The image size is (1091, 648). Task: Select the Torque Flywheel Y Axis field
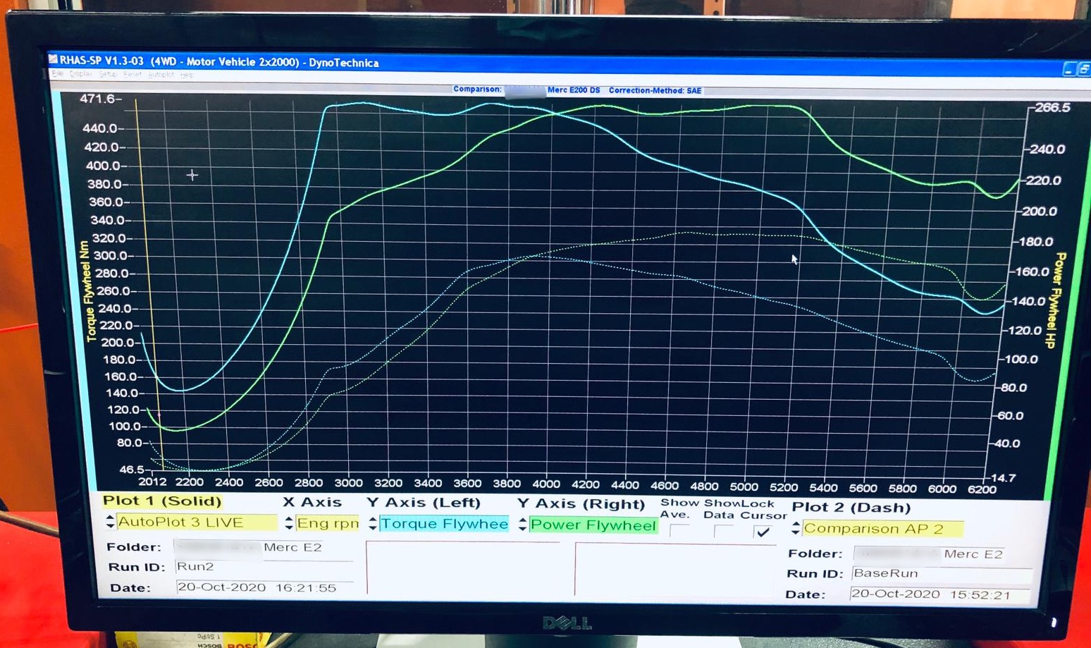[444, 524]
